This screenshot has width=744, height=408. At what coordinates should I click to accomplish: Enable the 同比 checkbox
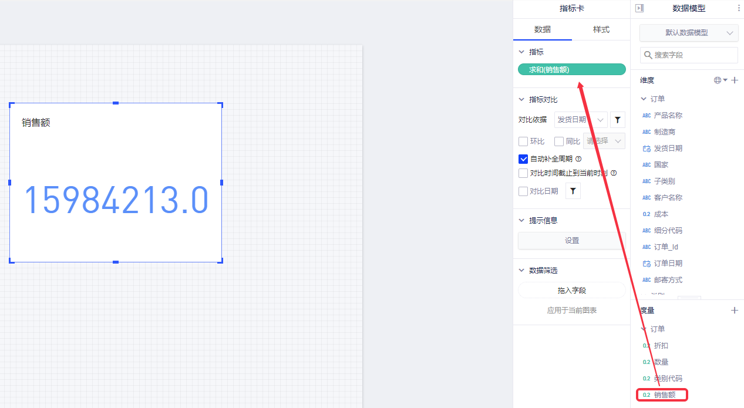[559, 141]
